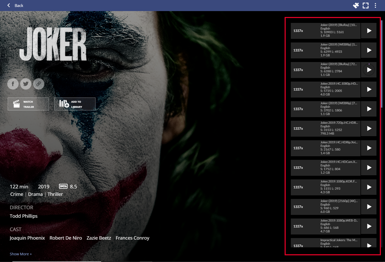The height and width of the screenshot is (262, 385).
Task: Open the Crime genre link
Action: click(x=17, y=194)
